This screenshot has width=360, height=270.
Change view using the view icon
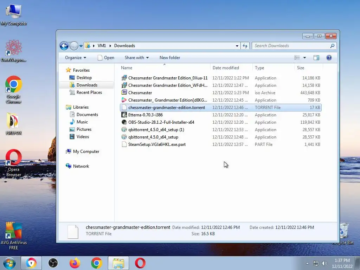297,58
